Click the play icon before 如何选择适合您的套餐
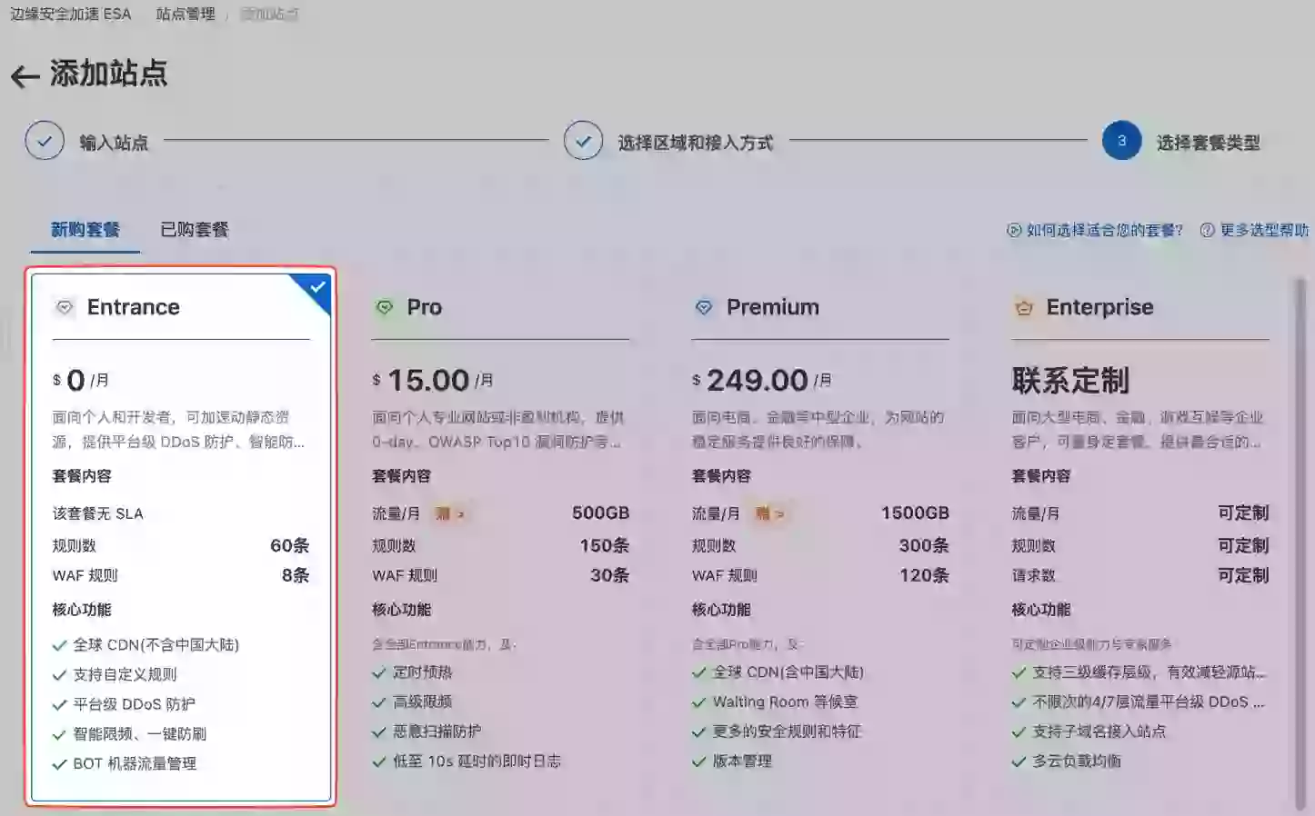This screenshot has height=816, width=1315. (1012, 230)
